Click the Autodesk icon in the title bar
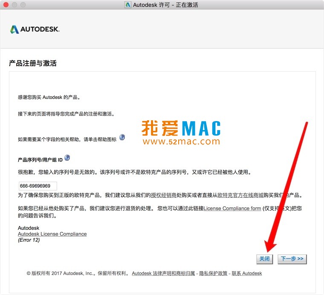Viewport: 324px width, 295px height. click(128, 5)
